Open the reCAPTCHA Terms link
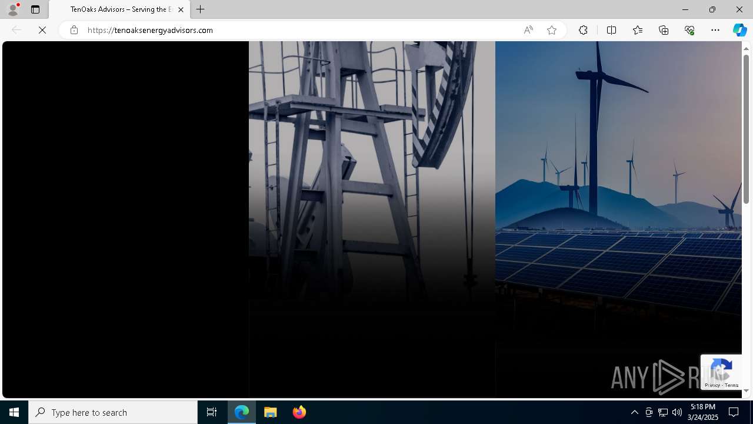Viewport: 753px width, 424px height. (732, 385)
